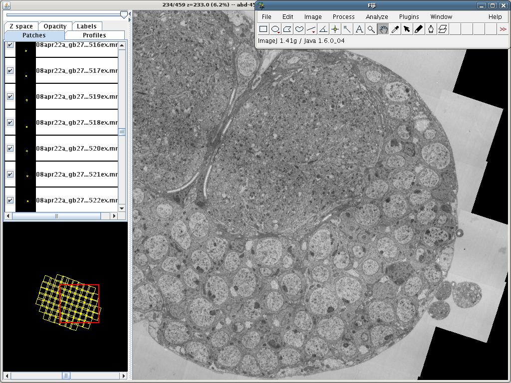
Task: Click the patch list vertical scroll-down arrow
Action: 122,208
